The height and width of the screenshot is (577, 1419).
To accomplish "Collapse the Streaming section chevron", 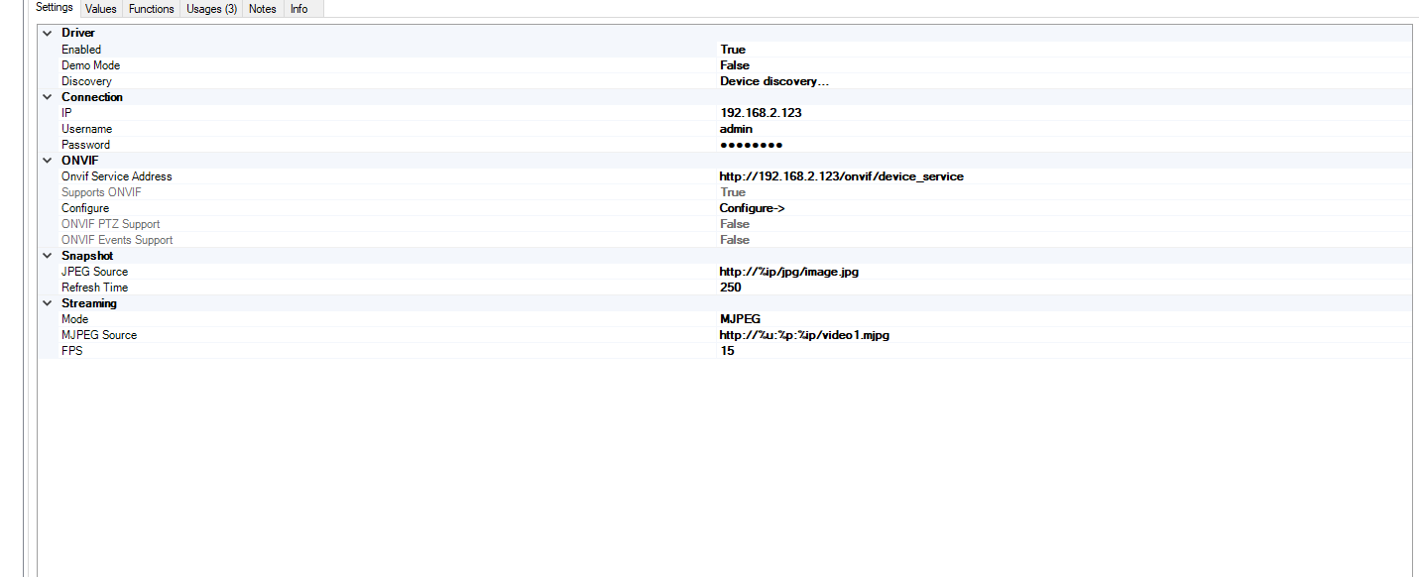I will 47,303.
